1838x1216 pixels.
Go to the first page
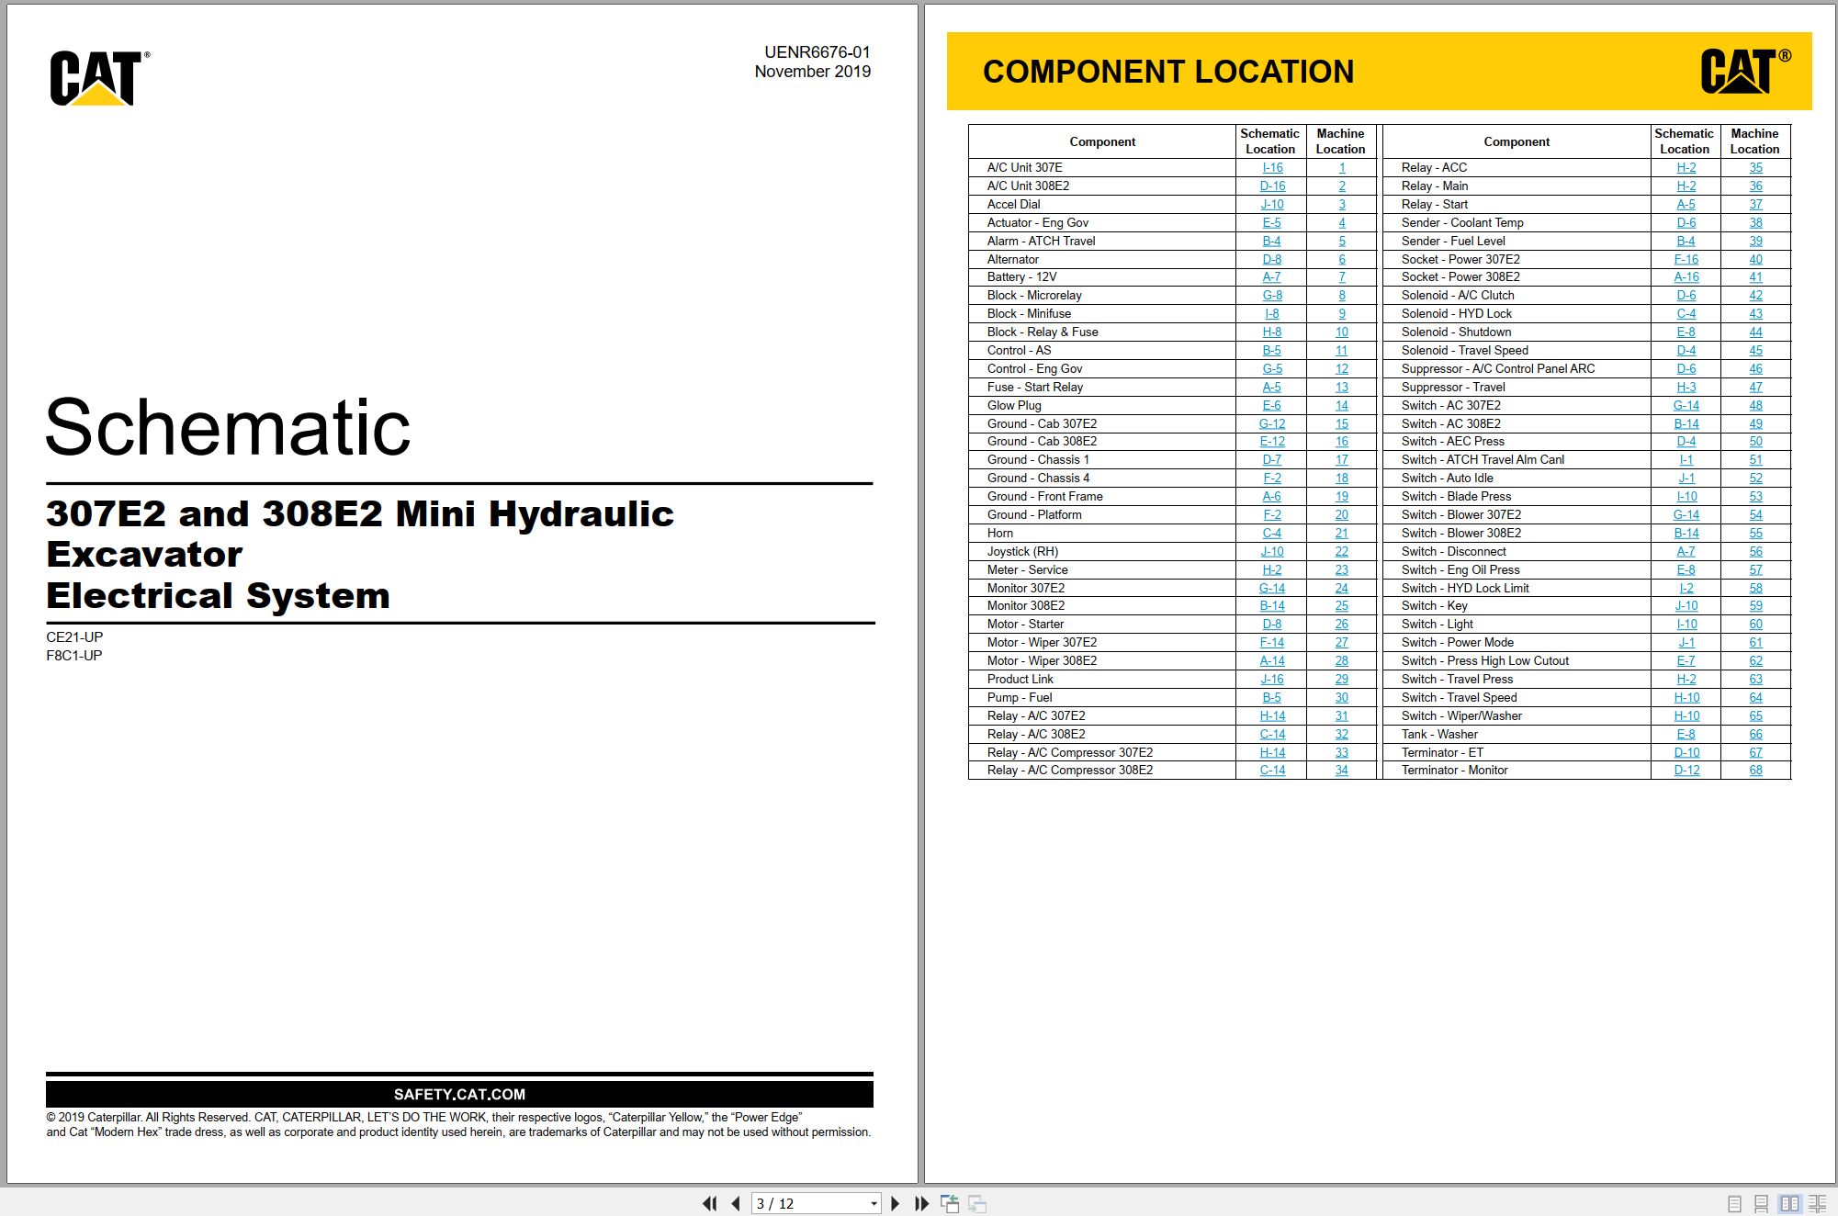[709, 1203]
